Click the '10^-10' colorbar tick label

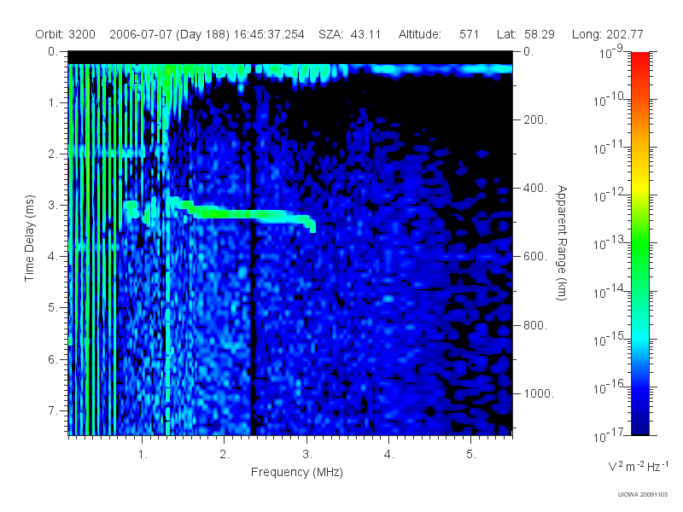click(x=610, y=100)
